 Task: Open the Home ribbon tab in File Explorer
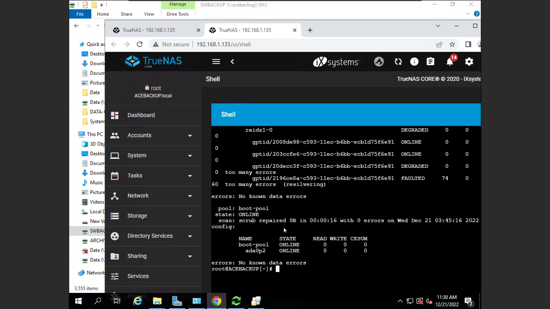coord(103,14)
